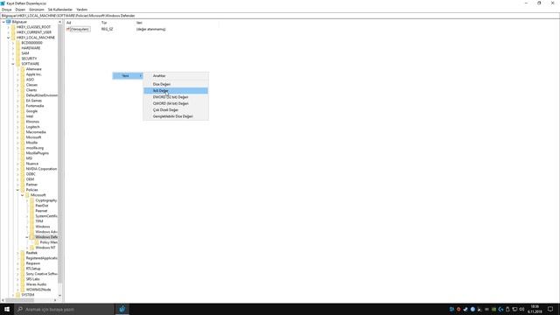Click the HKEY_CURRENT_USER folder icon
560x315 pixels.
(13, 32)
